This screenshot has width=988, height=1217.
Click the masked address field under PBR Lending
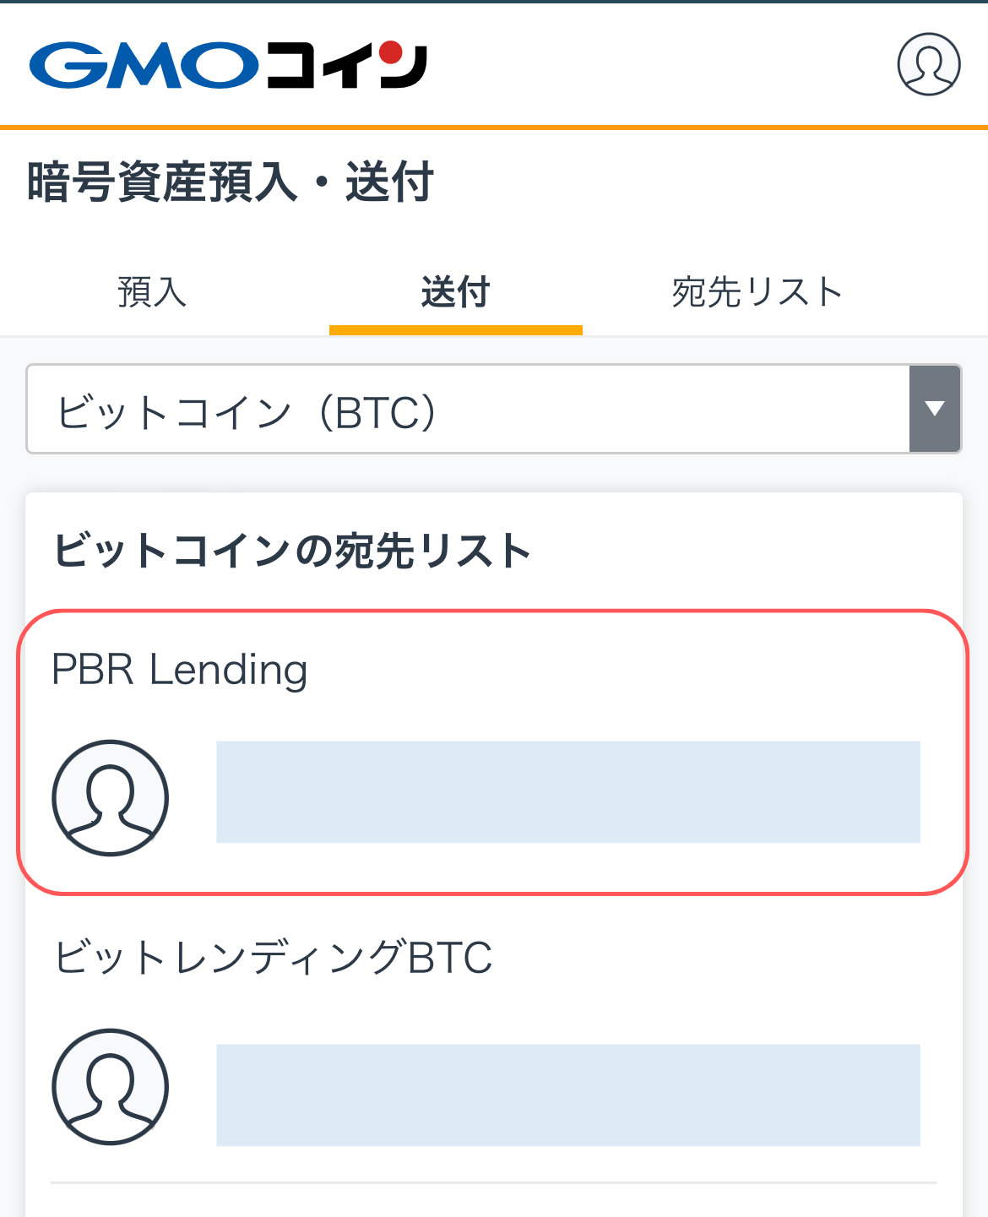(x=568, y=792)
